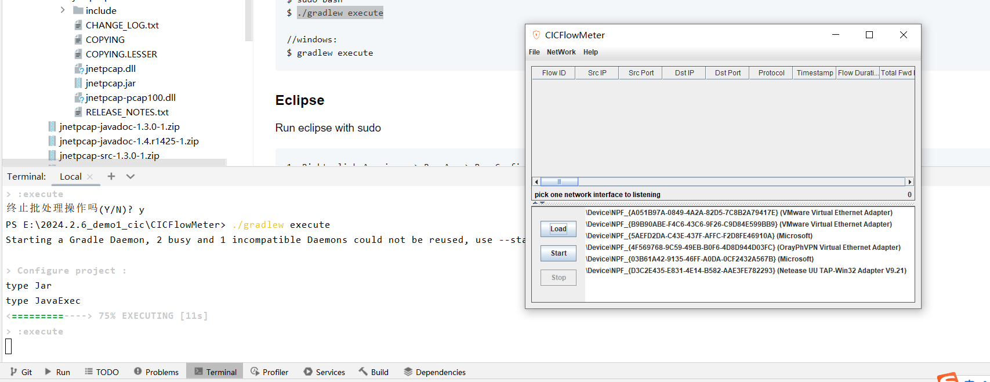
Task: Click the Dst IP column header
Action: click(x=684, y=73)
